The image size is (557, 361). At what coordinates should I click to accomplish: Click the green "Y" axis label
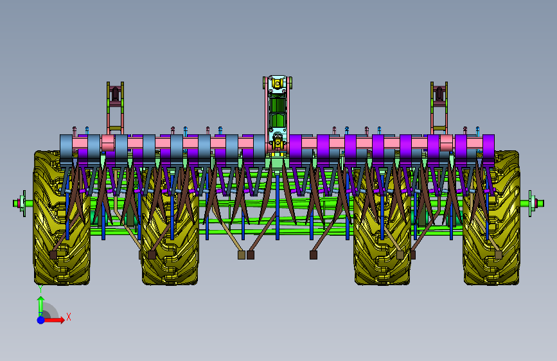pyautogui.click(x=40, y=289)
